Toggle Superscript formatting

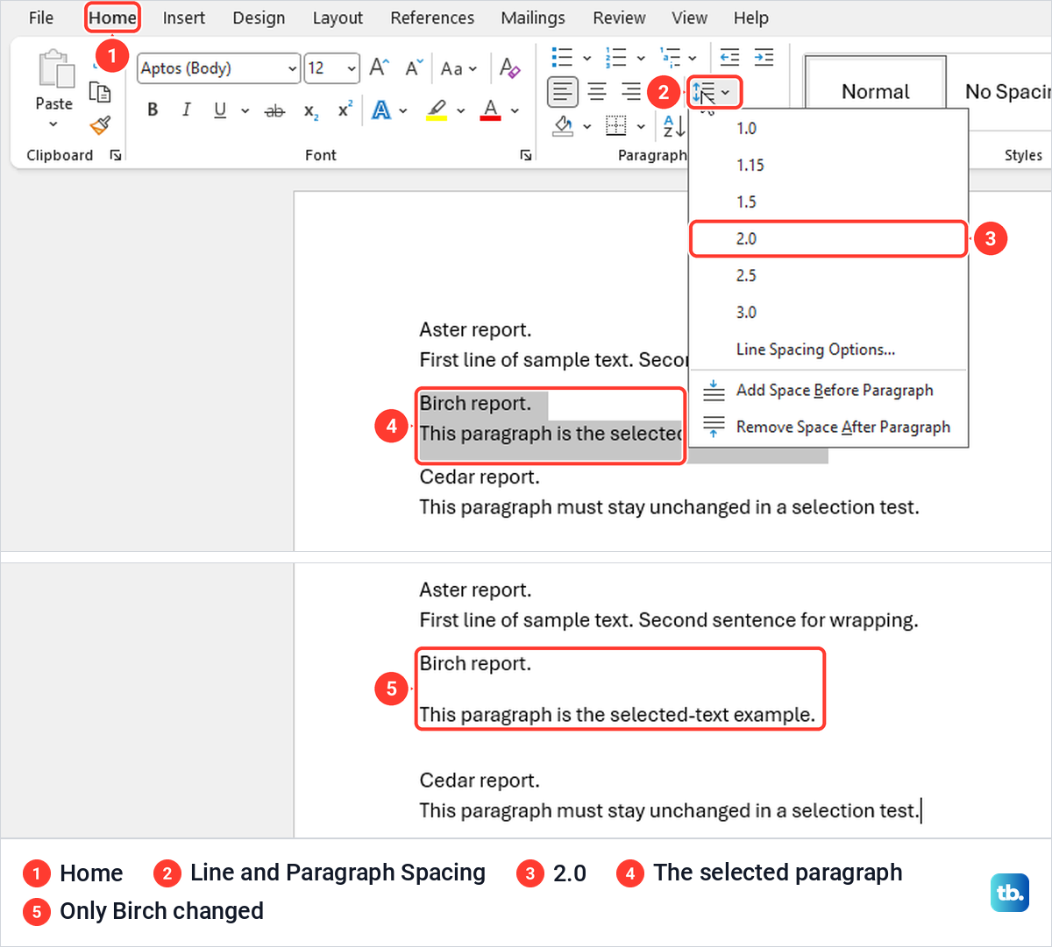(345, 109)
